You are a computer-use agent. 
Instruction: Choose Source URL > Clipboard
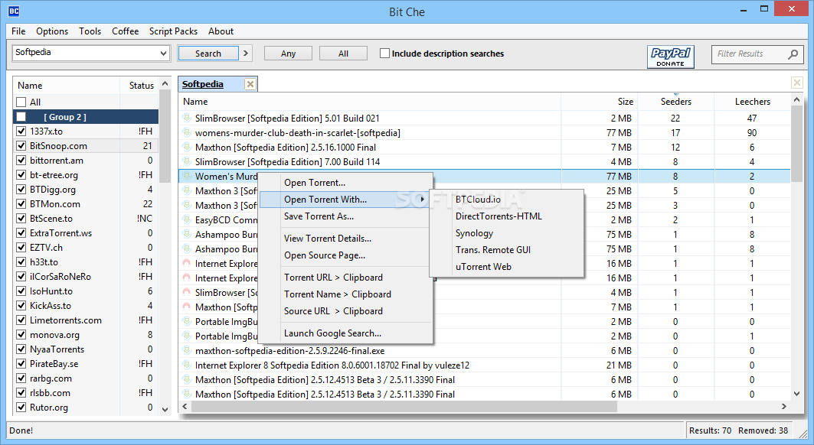345,311
